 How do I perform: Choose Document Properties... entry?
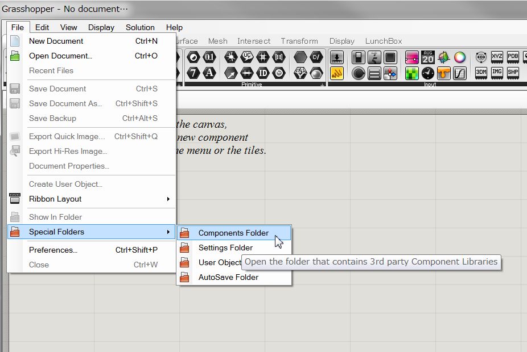[92, 166]
